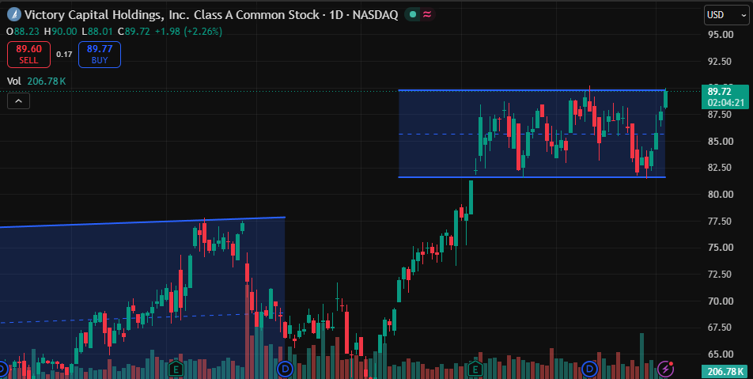Click the Vol indicator legend label
This screenshot has height=379, width=753.
[14, 81]
